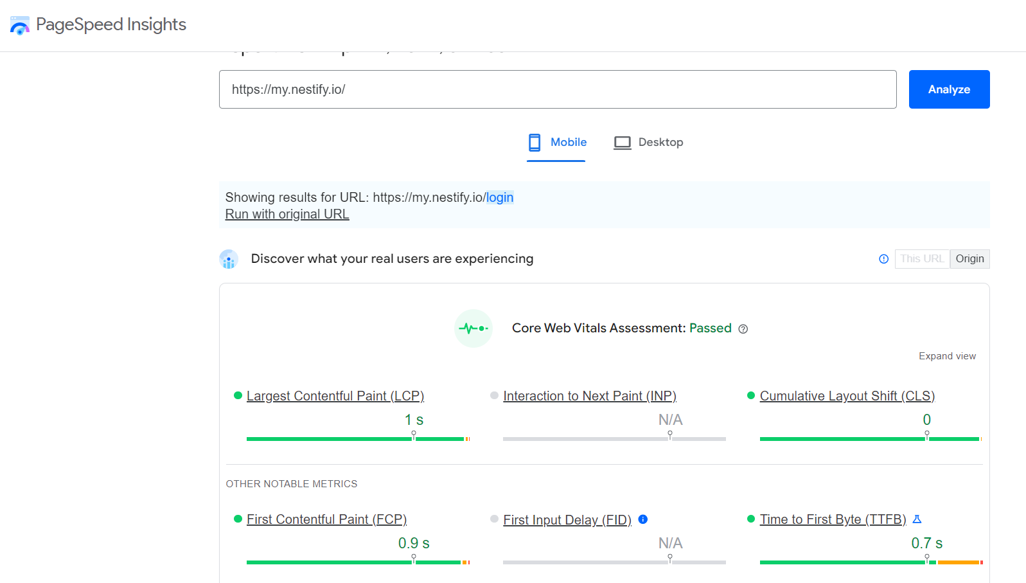
Task: Click the mobile phone icon
Action: tap(535, 143)
